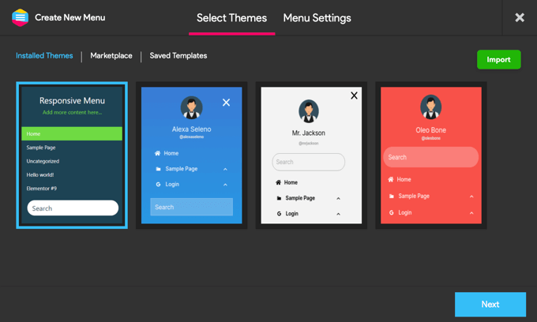Image resolution: width=537 pixels, height=322 pixels.
Task: Click the Home icon in red theme
Action: (390, 180)
